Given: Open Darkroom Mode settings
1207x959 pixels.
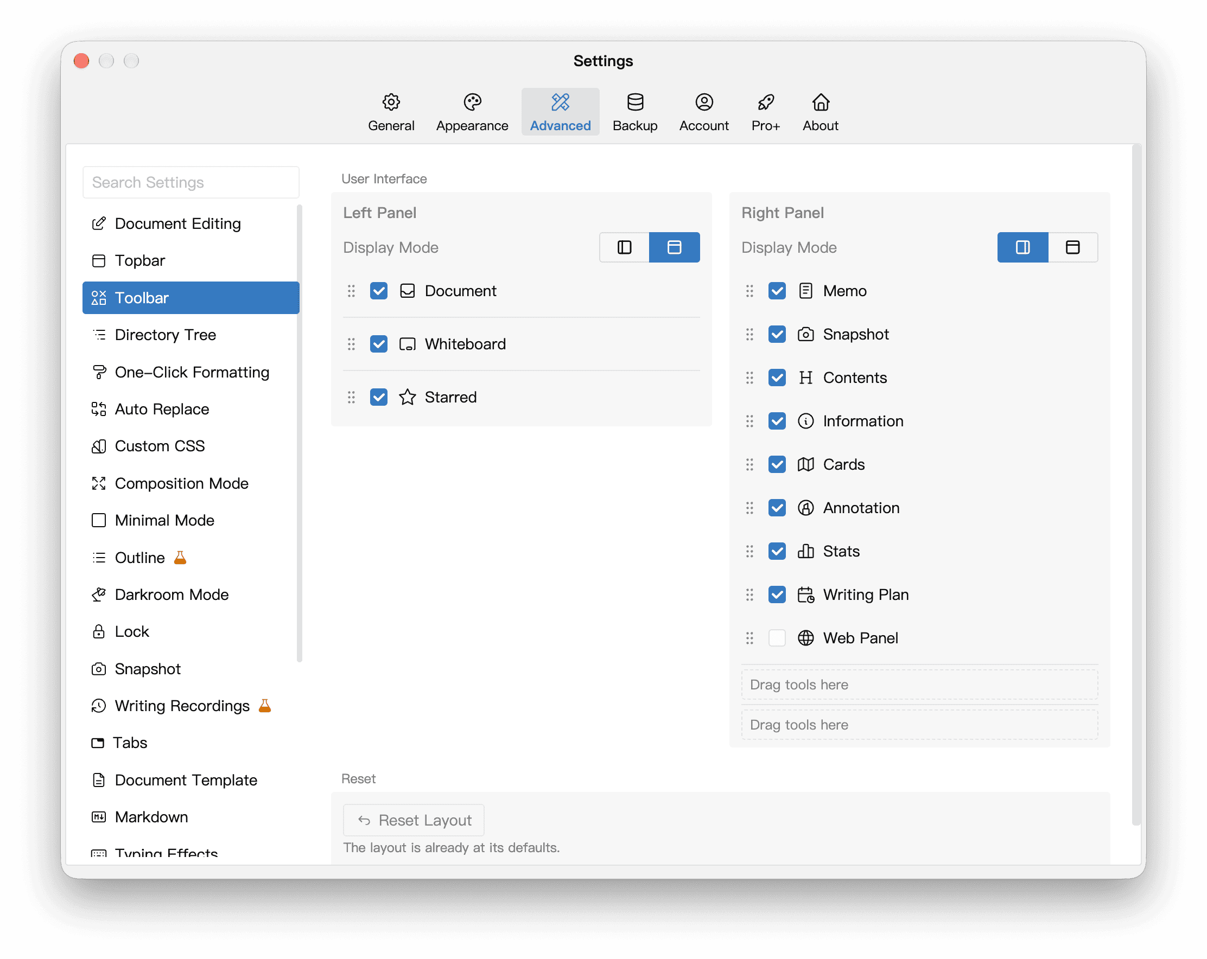Looking at the screenshot, I should [x=191, y=594].
